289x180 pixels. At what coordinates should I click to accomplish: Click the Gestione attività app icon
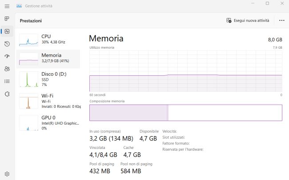pyautogui.click(x=19, y=6)
